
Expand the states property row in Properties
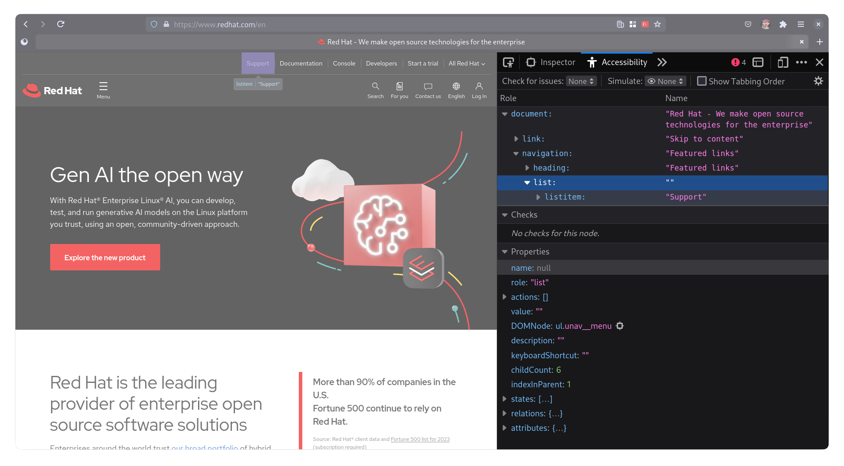(504, 399)
